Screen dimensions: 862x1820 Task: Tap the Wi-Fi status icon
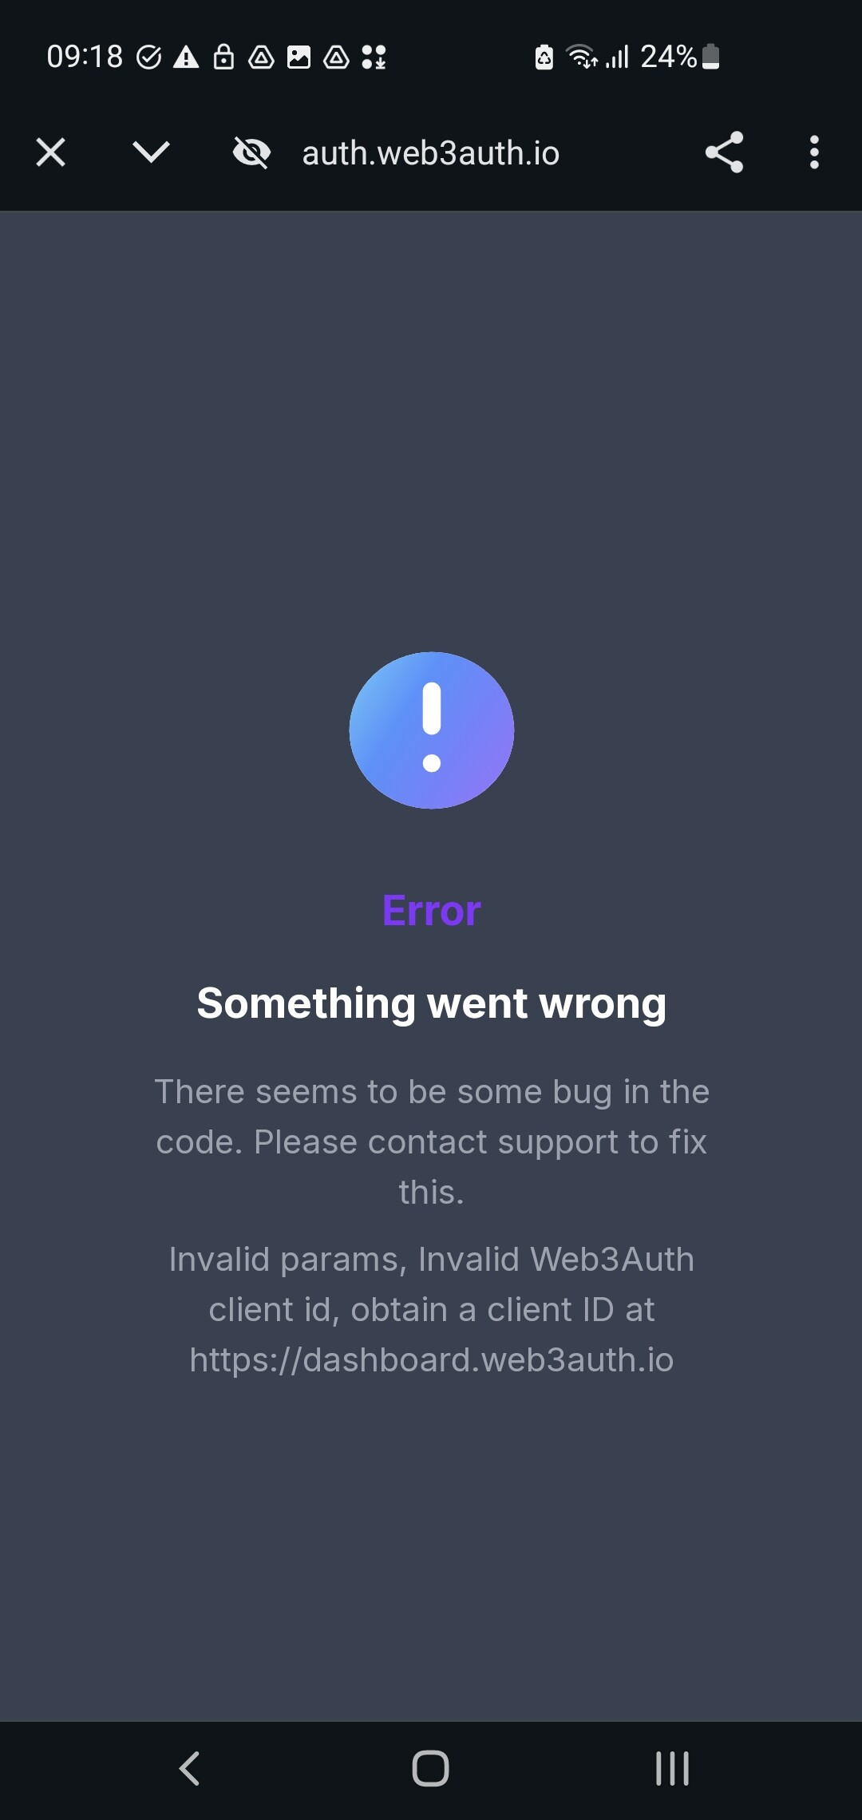581,57
